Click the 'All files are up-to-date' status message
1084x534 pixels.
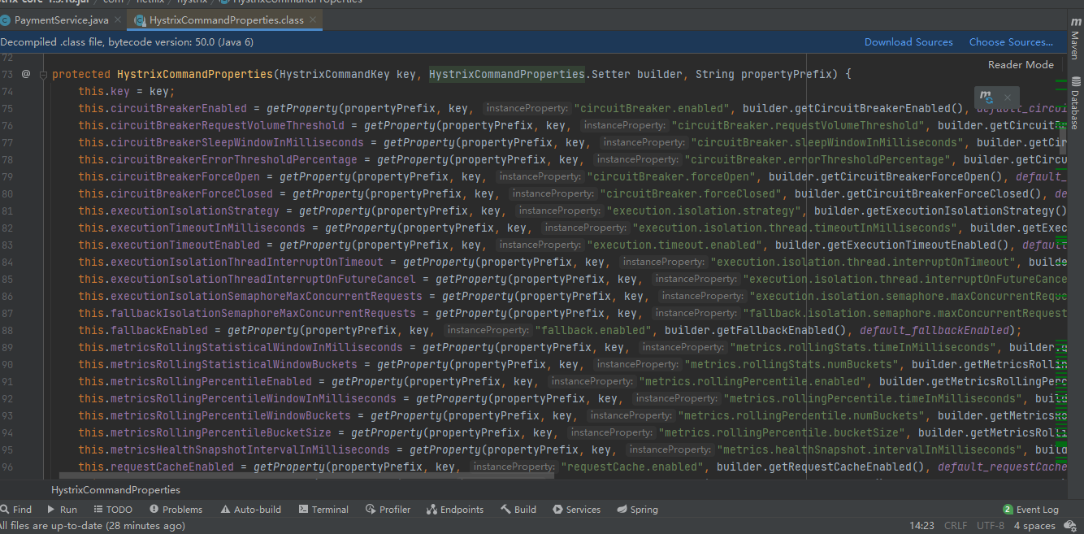coord(93,526)
